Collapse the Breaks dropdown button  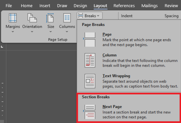[x=90, y=15]
